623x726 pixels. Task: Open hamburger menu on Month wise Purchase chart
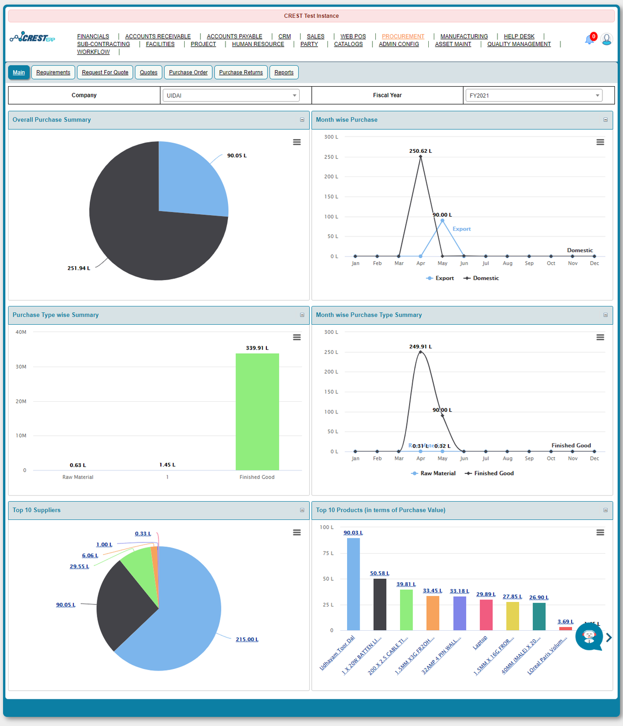coord(600,142)
